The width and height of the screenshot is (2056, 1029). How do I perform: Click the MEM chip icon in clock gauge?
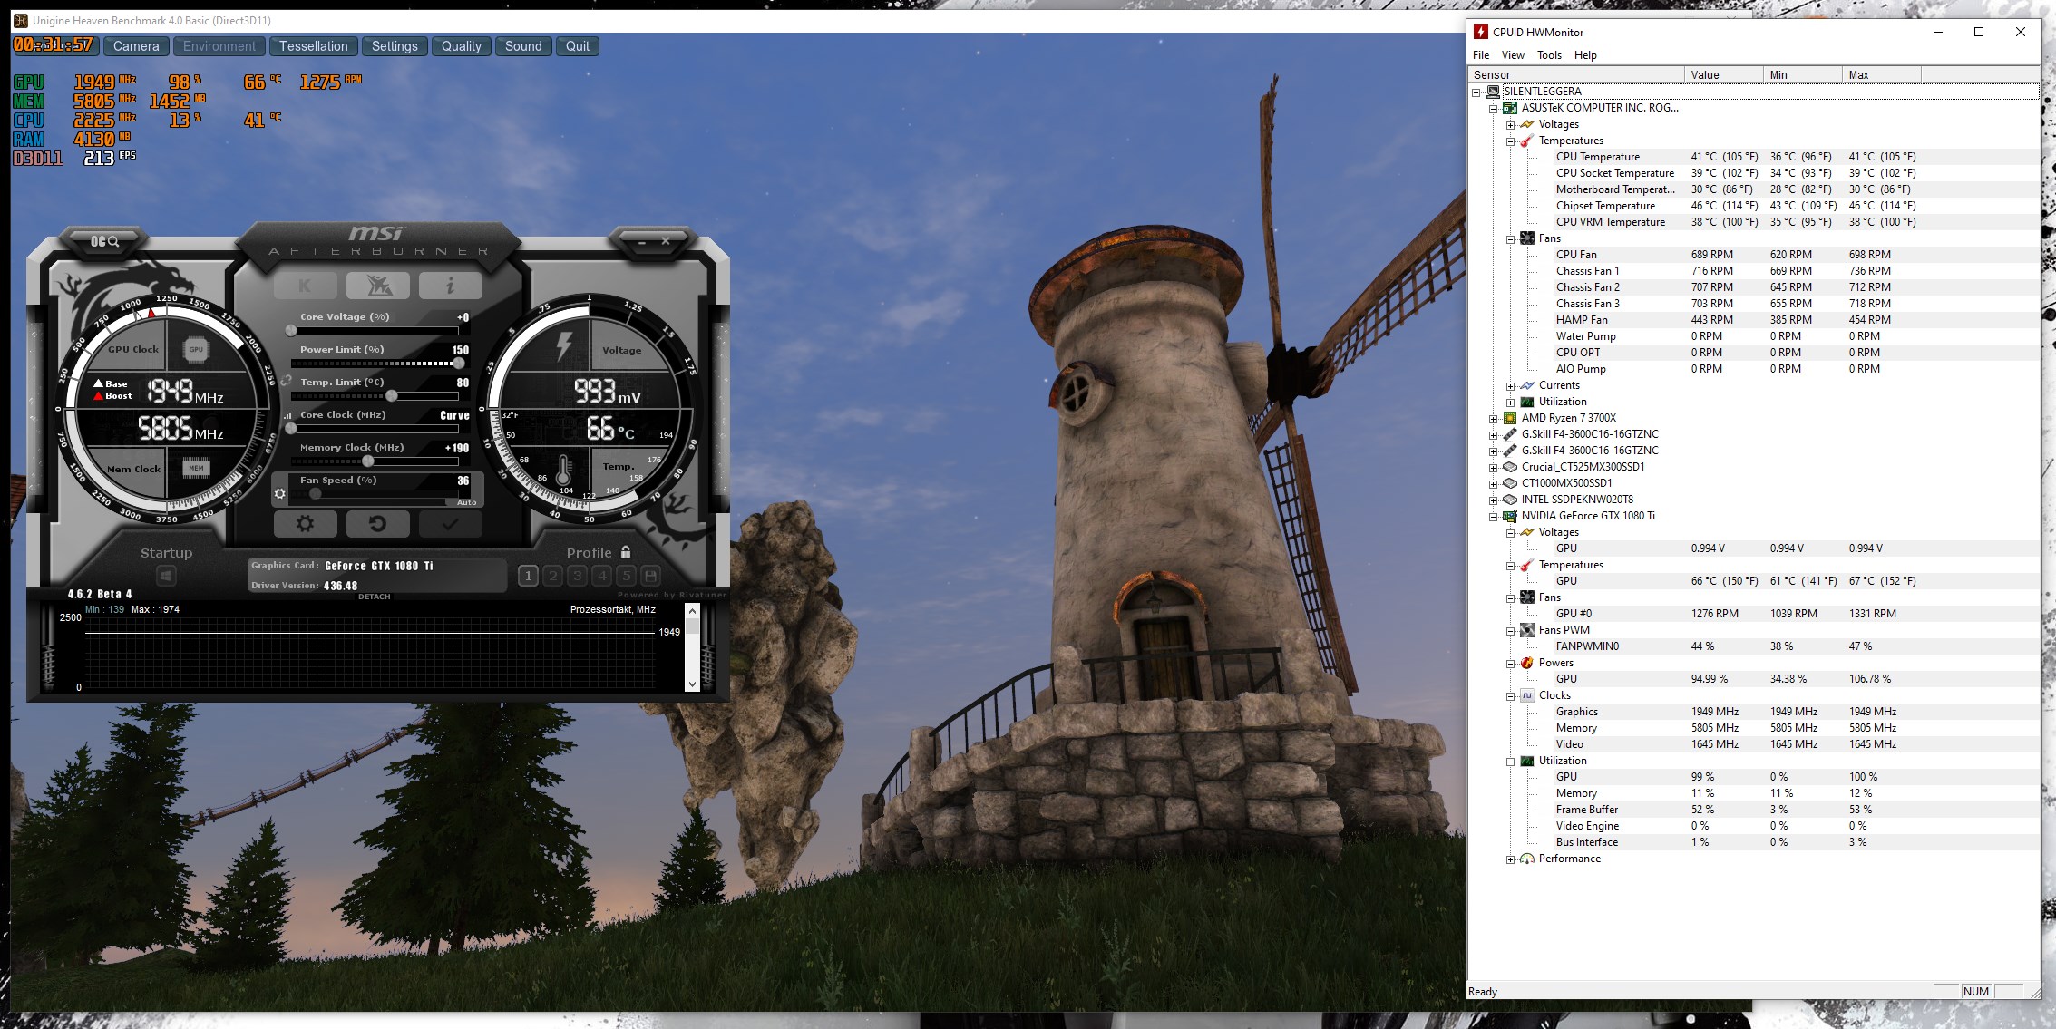(196, 468)
